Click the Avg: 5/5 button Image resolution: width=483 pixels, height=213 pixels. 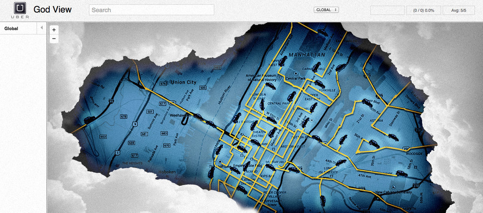[459, 10]
